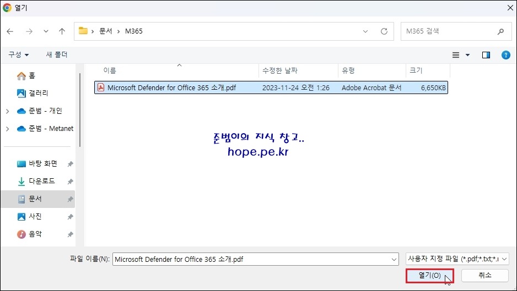Refresh the M365 folder view
Screen dimensions: 517x291
pos(384,31)
